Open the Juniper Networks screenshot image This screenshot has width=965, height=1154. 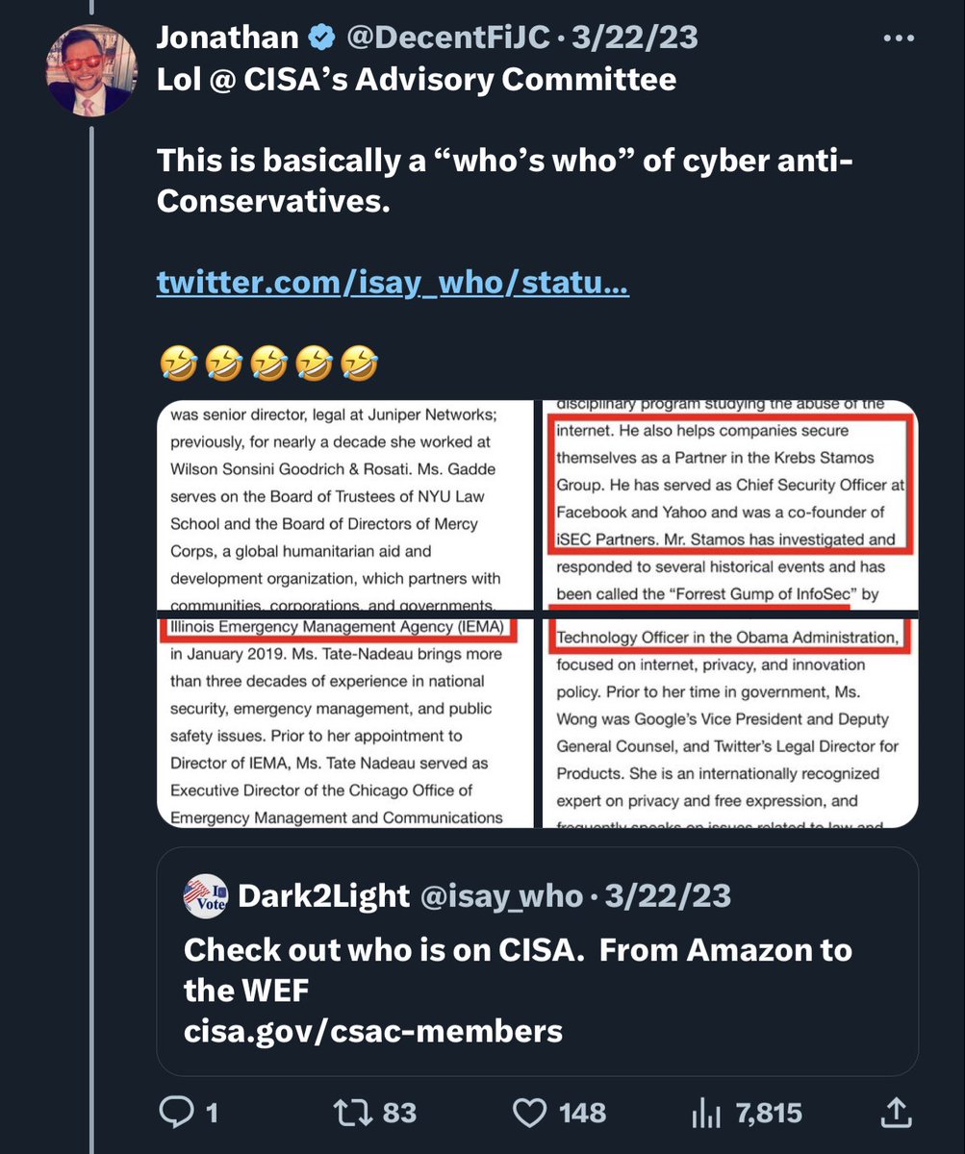344,504
